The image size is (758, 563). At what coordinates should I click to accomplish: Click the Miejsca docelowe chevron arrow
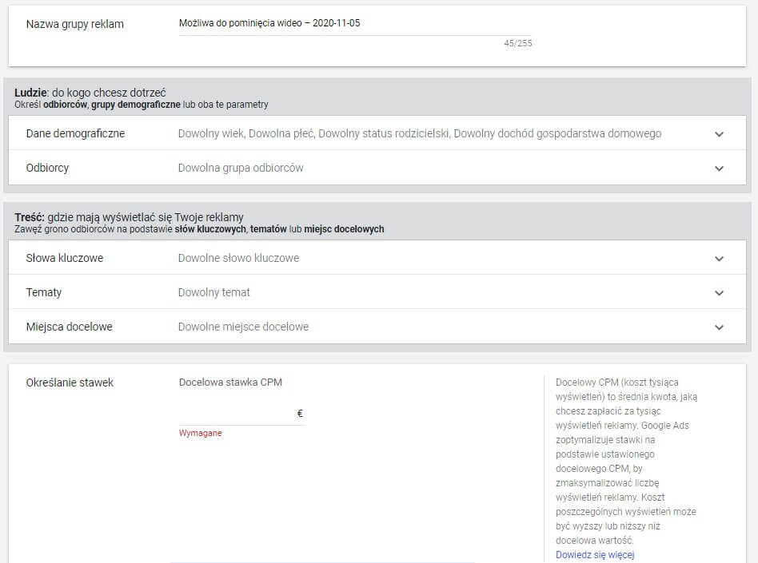(x=719, y=327)
